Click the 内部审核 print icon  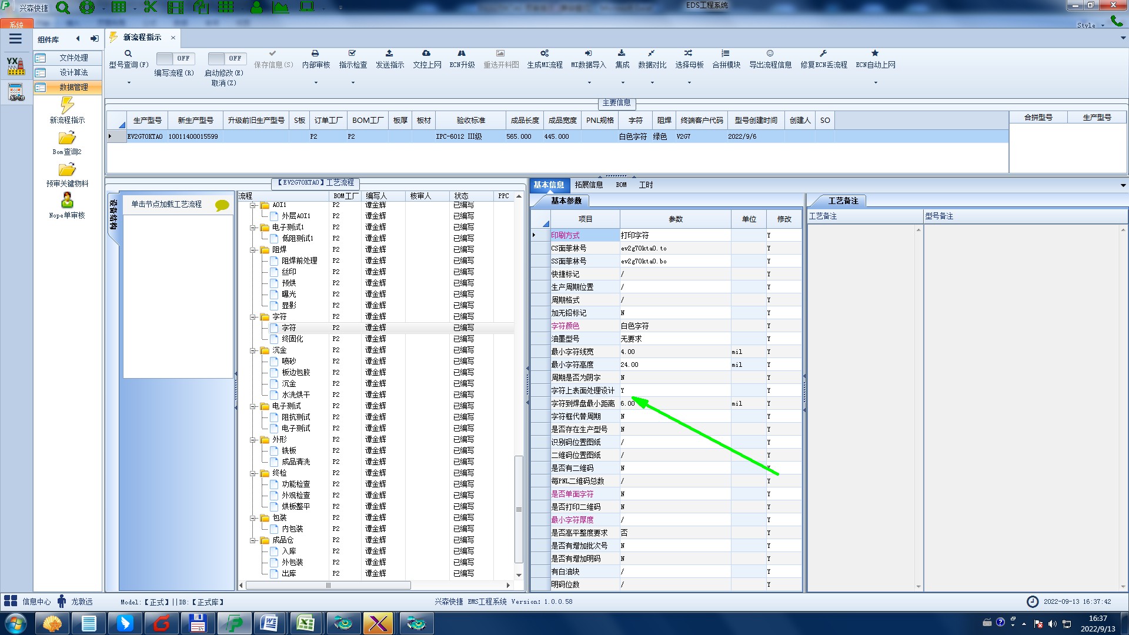315,54
